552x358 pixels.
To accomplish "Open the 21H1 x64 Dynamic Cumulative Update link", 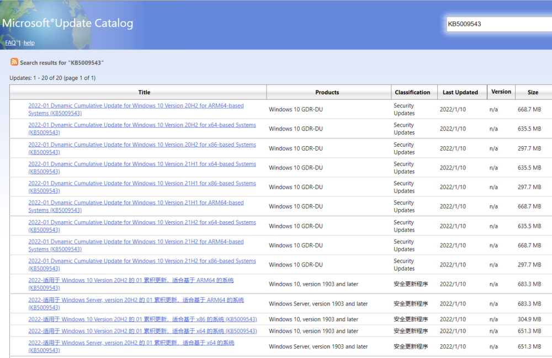I will coord(142,164).
